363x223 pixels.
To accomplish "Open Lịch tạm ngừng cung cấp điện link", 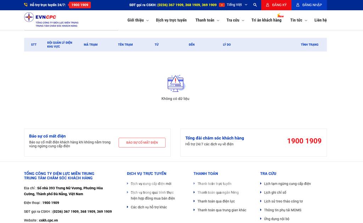I will coord(287,184).
